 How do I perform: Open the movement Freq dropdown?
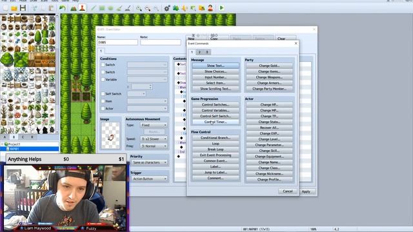[154, 146]
